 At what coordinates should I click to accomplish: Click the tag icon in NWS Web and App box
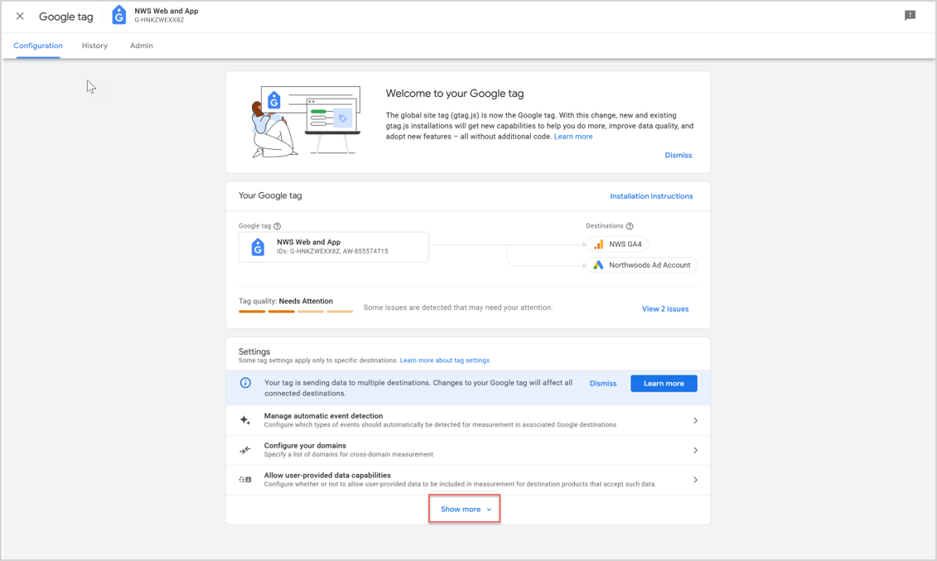[258, 247]
